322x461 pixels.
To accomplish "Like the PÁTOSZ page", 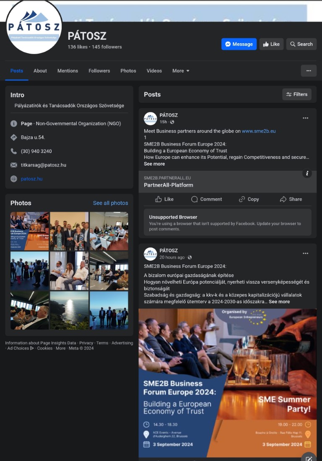I will pos(271,44).
